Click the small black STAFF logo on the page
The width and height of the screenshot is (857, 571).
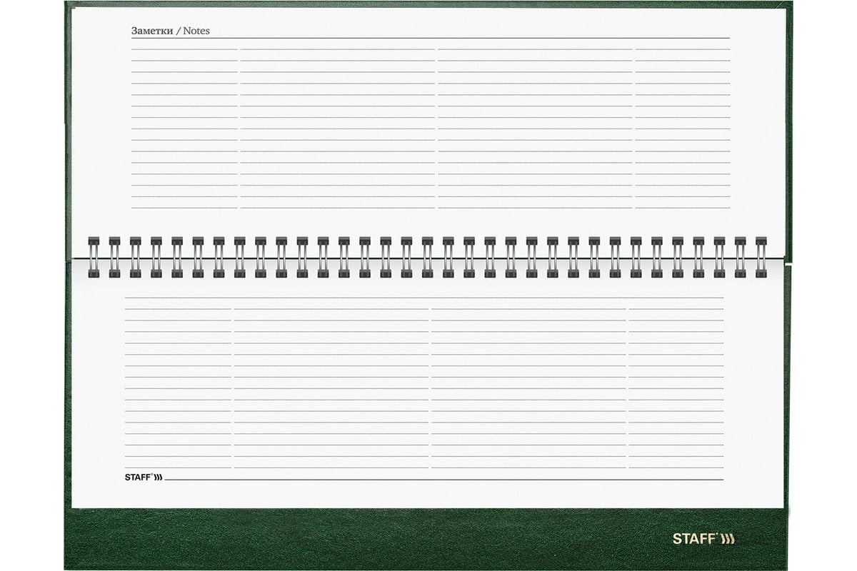pyautogui.click(x=144, y=477)
